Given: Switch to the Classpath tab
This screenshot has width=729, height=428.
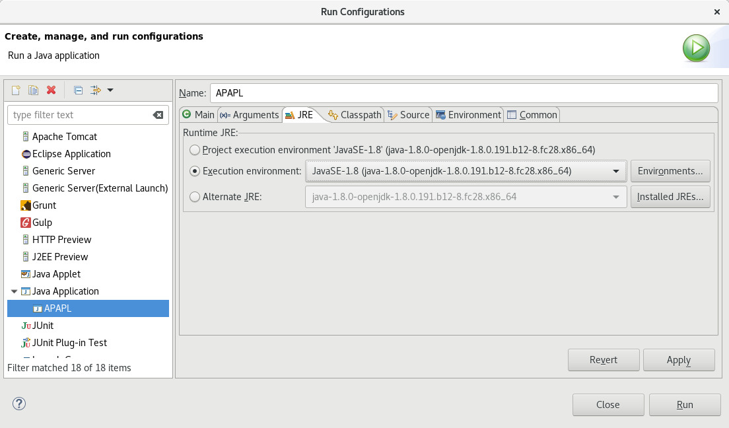Looking at the screenshot, I should [x=355, y=114].
